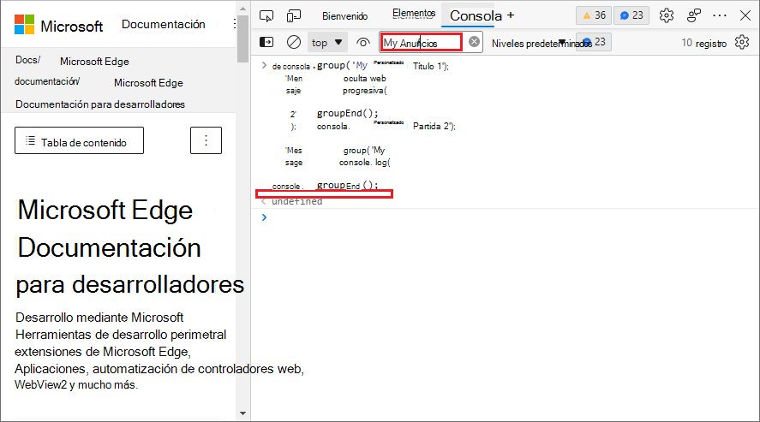Switch to the Elementos tab
The width and height of the screenshot is (760, 422).
[414, 14]
